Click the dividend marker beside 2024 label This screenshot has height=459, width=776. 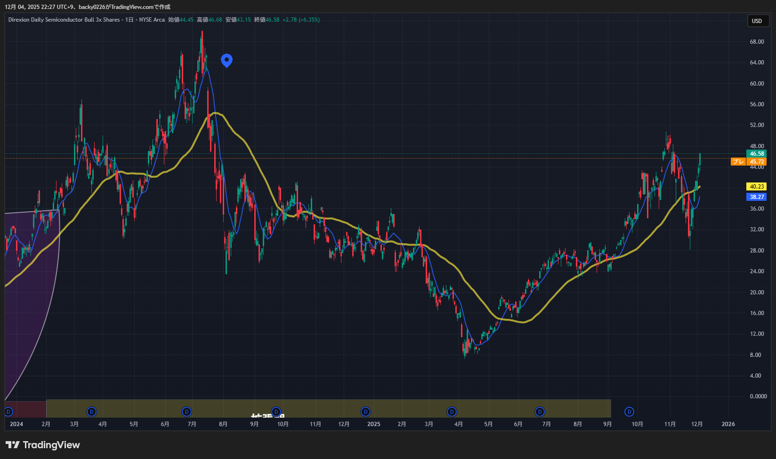click(8, 412)
